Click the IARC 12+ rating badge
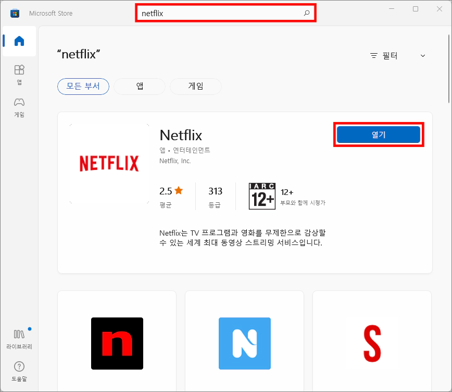452x392 pixels. point(262,197)
